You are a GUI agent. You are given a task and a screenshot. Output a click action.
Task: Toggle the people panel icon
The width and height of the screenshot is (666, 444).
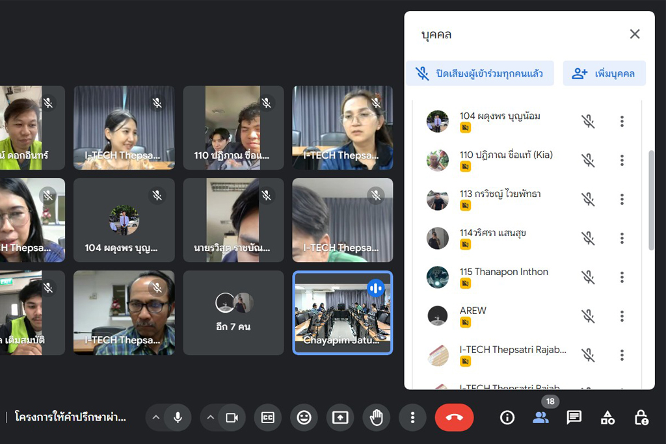click(540, 418)
